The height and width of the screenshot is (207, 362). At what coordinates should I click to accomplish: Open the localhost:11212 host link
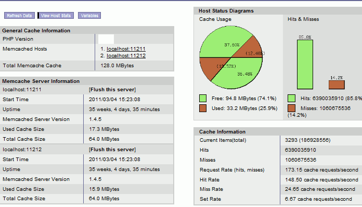tap(126, 56)
